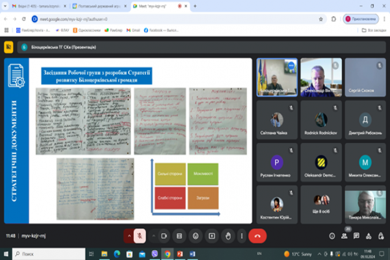
Task: Open the Gmail bookmark
Action: pos(133,30)
